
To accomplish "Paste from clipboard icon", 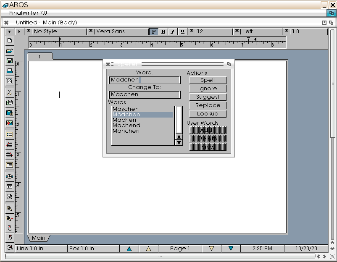I will [10, 113].
